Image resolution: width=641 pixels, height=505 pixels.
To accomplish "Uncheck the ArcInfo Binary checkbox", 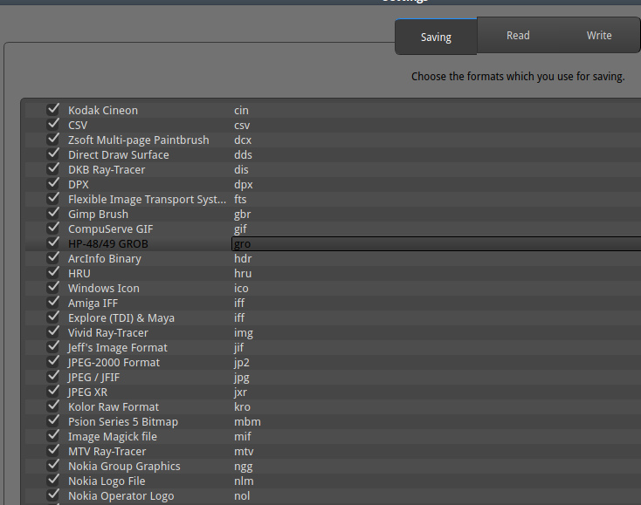I will pos(53,257).
